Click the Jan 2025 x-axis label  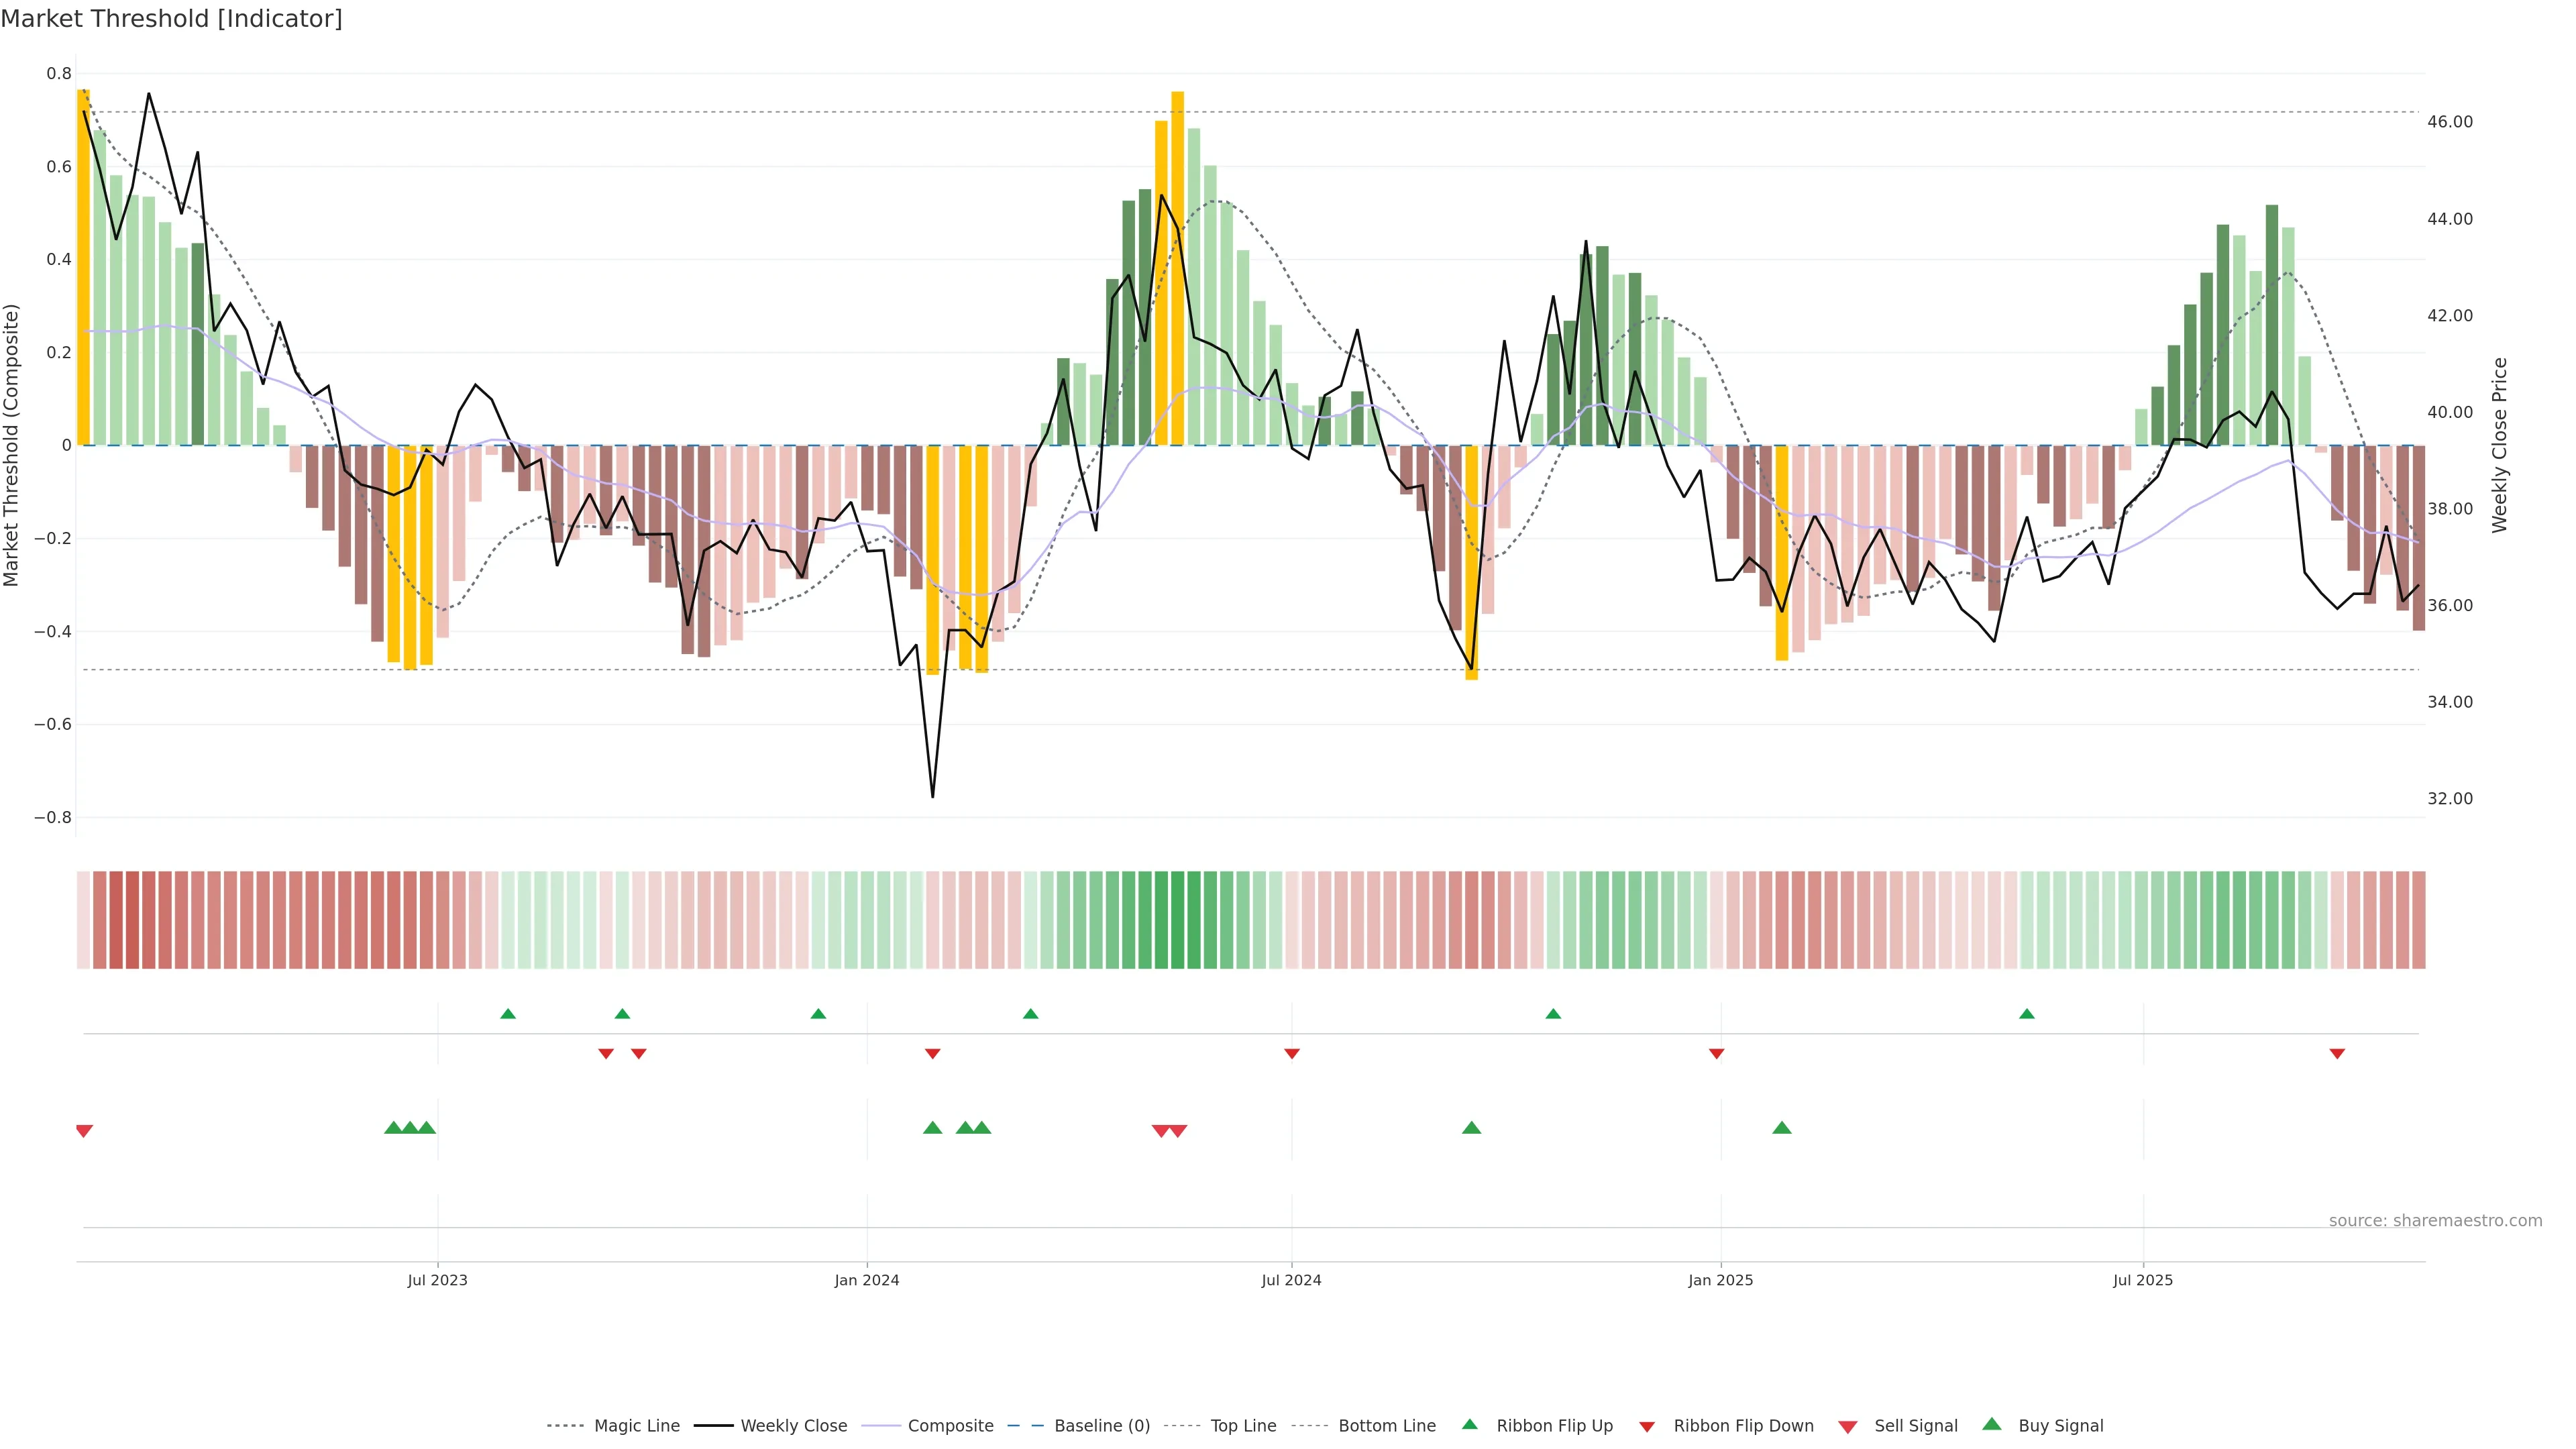click(x=1720, y=1280)
